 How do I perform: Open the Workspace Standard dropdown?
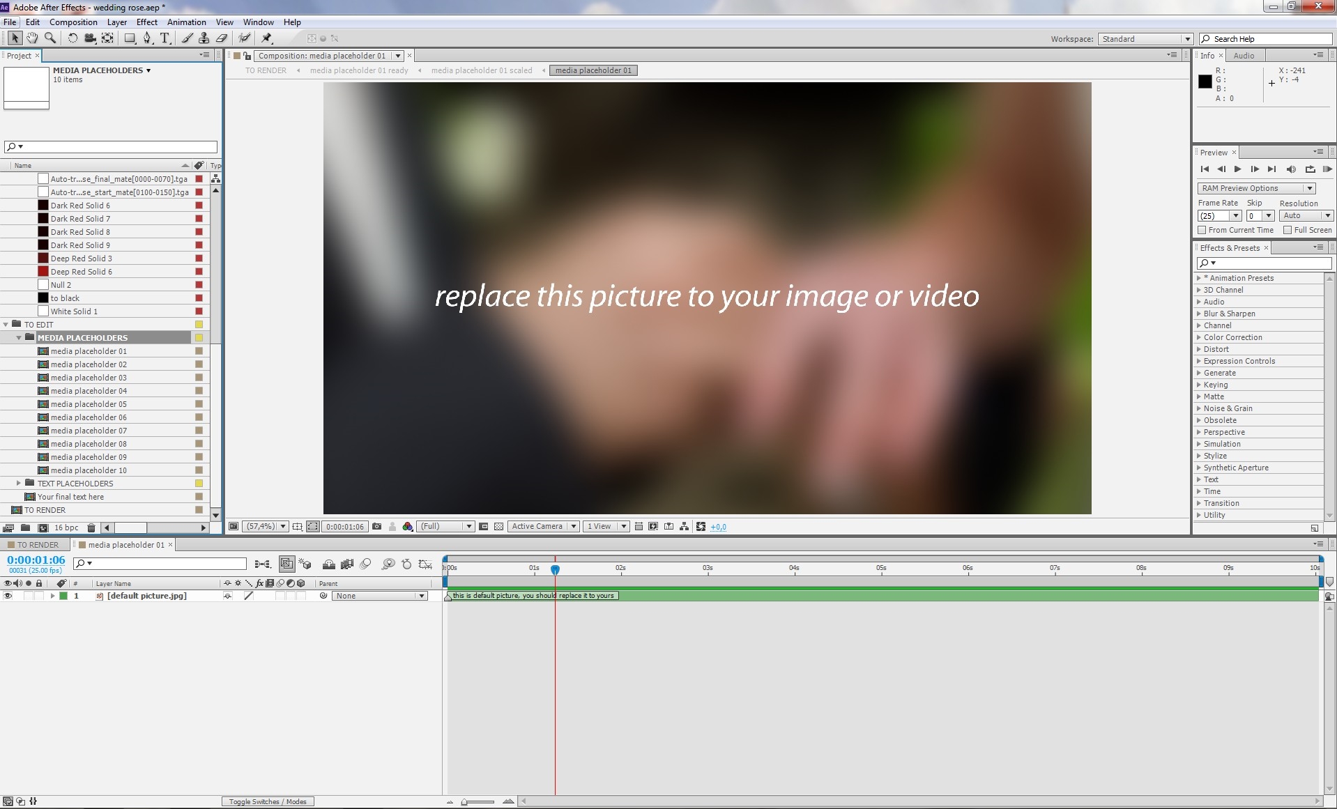(x=1145, y=39)
